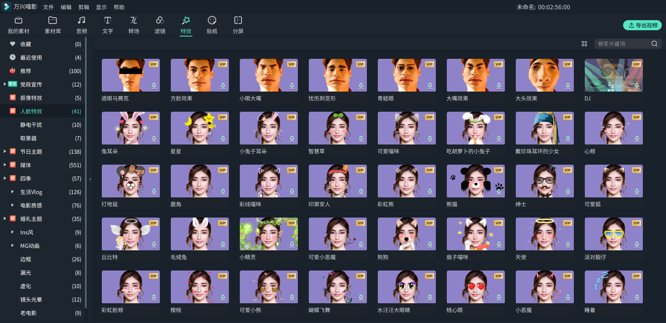This screenshot has width=666, height=323.
Task: Select the 小精灵 effect thumbnail
Action: coord(269,234)
